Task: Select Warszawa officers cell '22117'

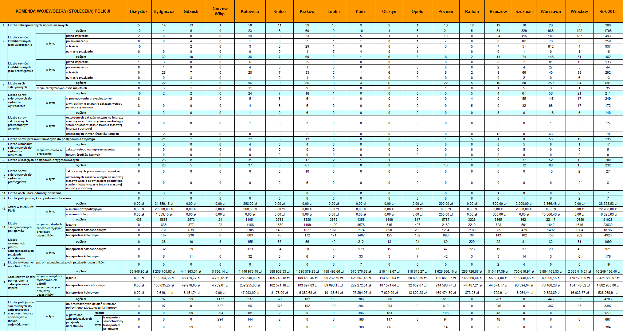Action: click(551, 220)
